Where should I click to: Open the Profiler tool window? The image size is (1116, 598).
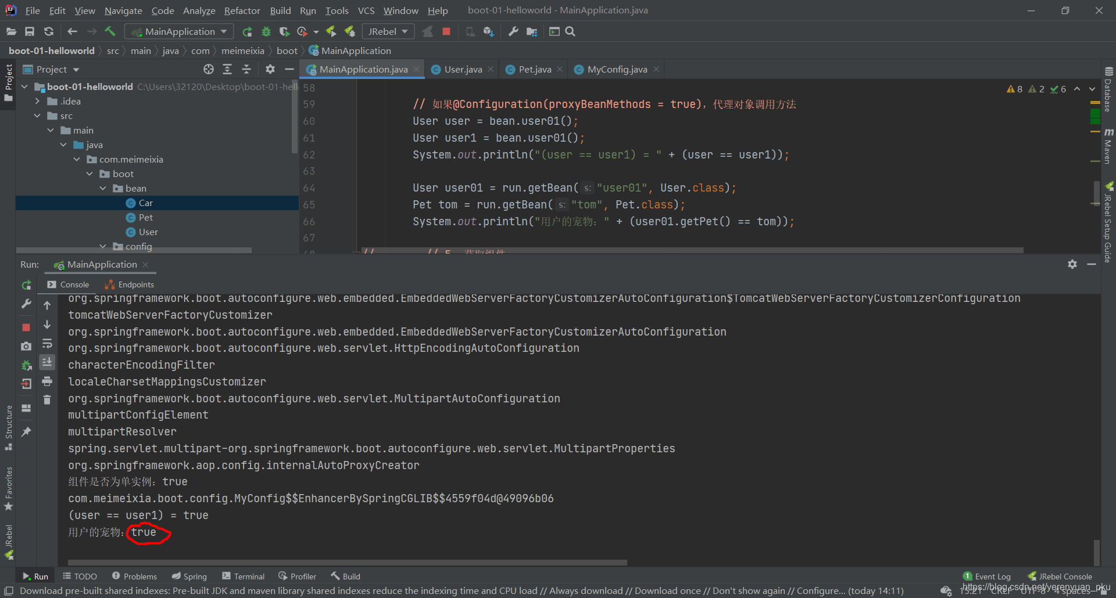point(297,577)
